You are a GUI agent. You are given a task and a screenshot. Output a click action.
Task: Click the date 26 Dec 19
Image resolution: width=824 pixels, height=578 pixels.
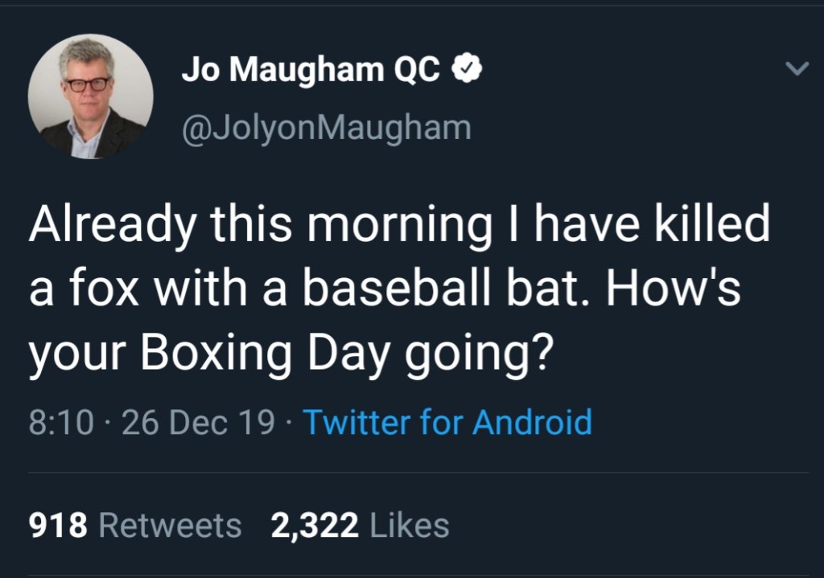[197, 422]
